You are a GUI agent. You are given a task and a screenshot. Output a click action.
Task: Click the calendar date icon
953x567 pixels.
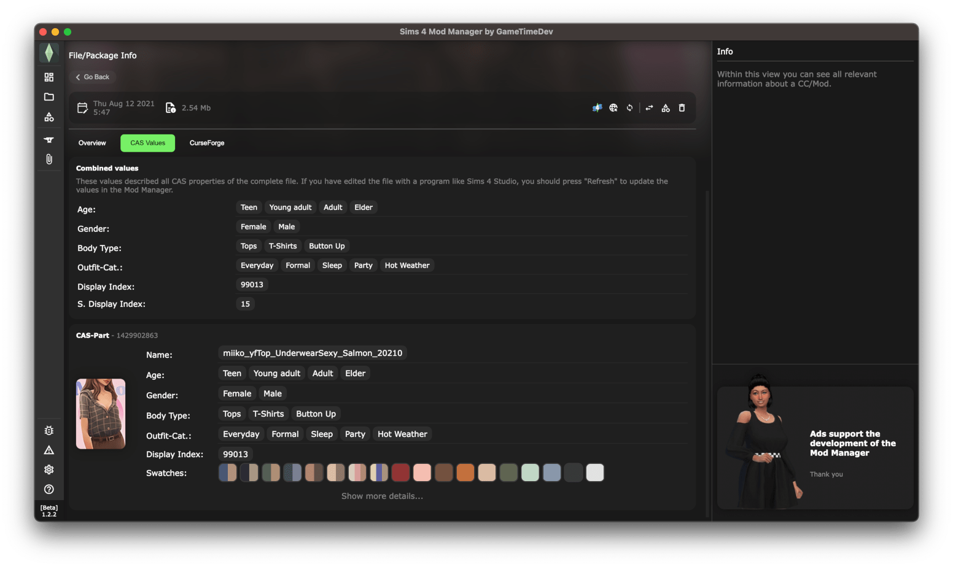[82, 108]
